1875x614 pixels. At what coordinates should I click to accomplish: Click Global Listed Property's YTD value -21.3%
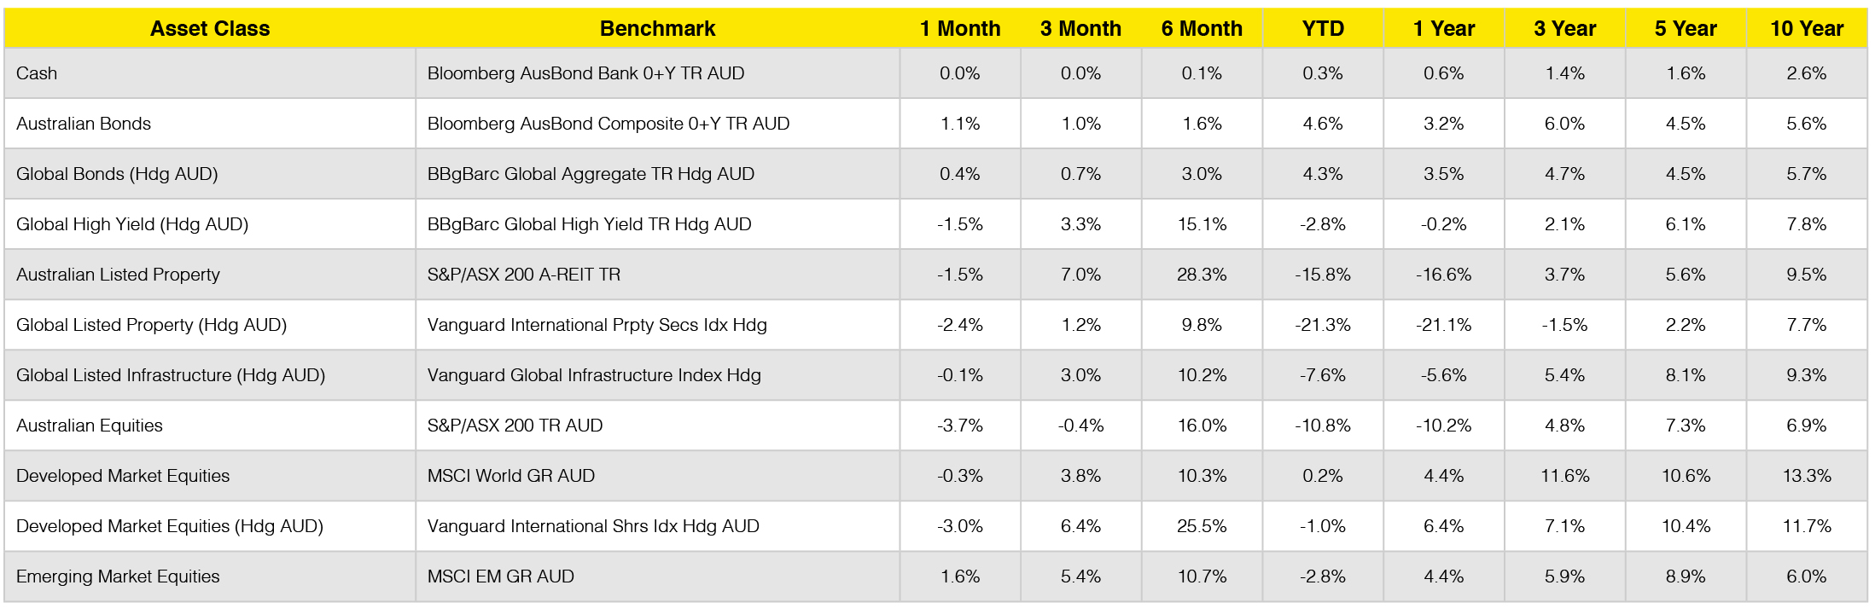click(1323, 325)
